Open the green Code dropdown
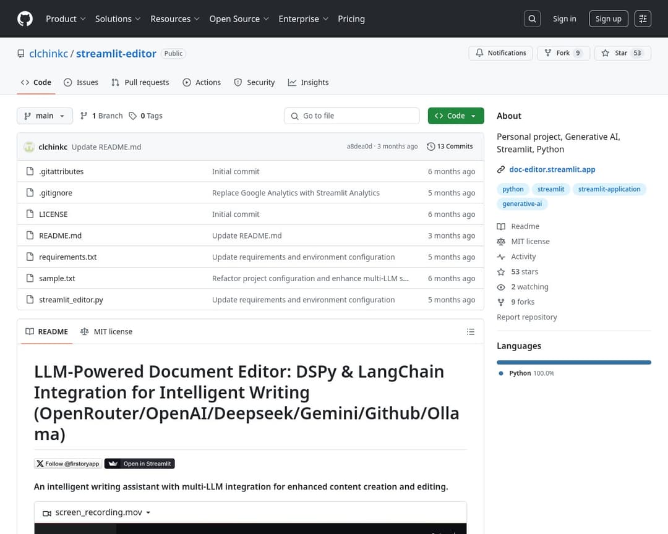Image resolution: width=668 pixels, height=534 pixels. point(456,116)
